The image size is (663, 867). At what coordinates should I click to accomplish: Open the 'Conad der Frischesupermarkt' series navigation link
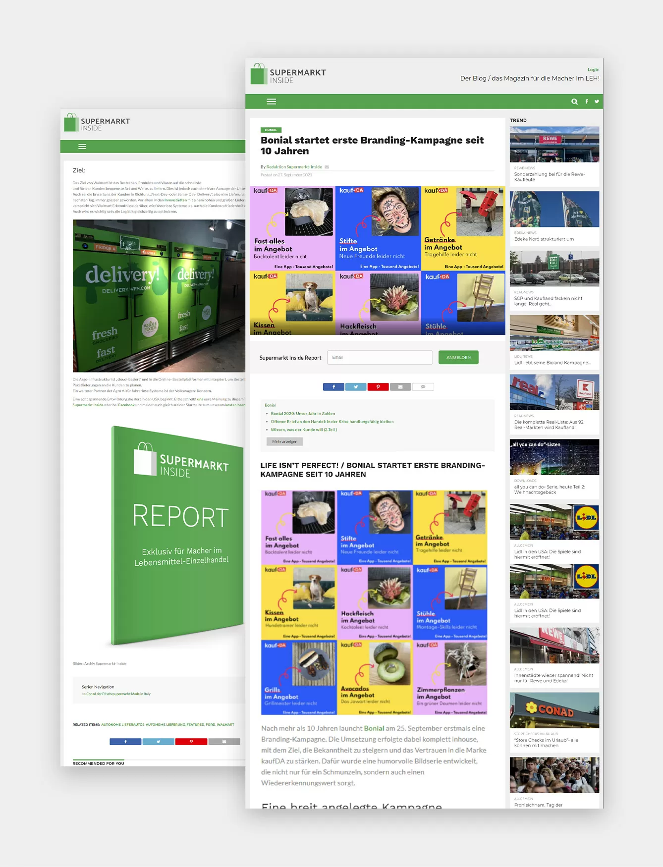tap(116, 694)
